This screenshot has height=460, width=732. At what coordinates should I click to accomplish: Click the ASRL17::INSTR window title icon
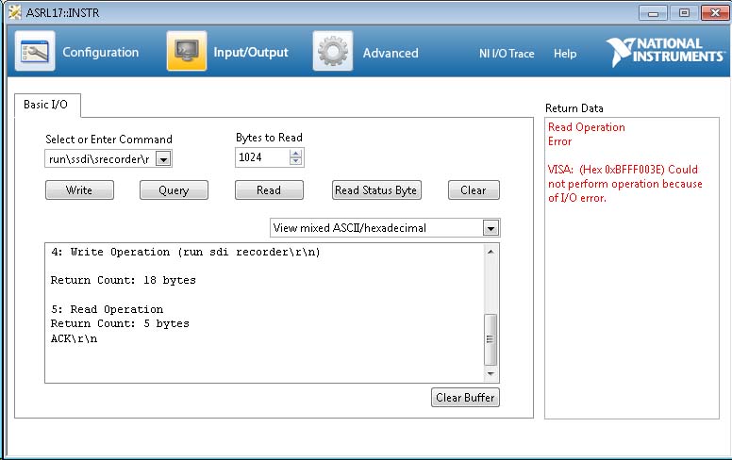14,12
